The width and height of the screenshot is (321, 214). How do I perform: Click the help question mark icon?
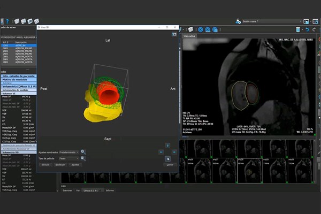(7, 21)
